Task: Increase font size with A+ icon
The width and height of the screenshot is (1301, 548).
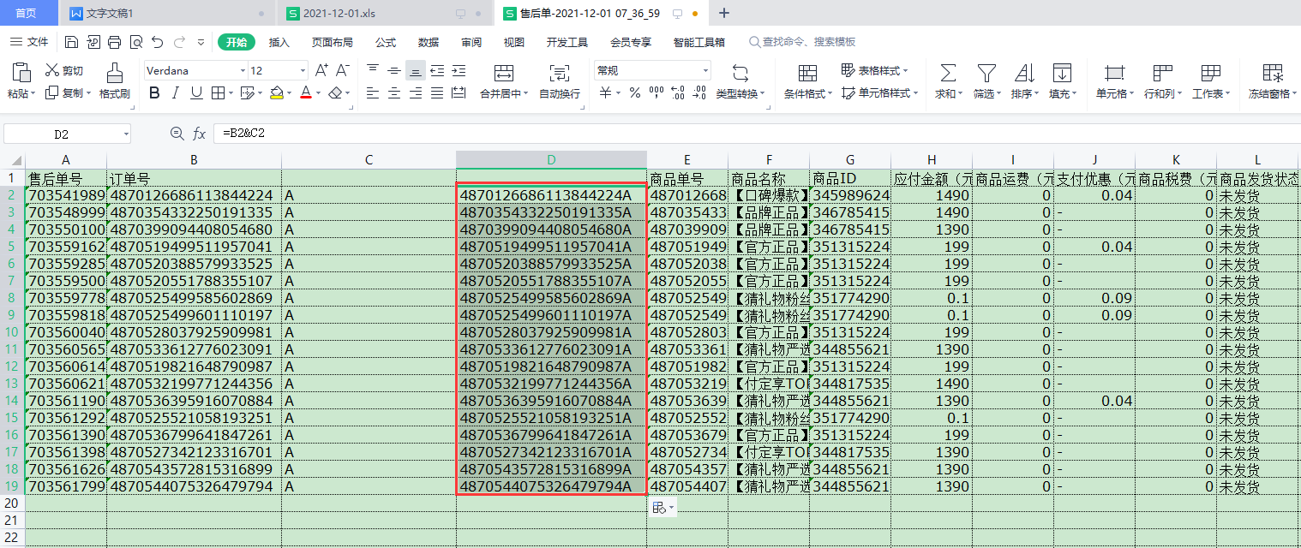Action: 322,70
